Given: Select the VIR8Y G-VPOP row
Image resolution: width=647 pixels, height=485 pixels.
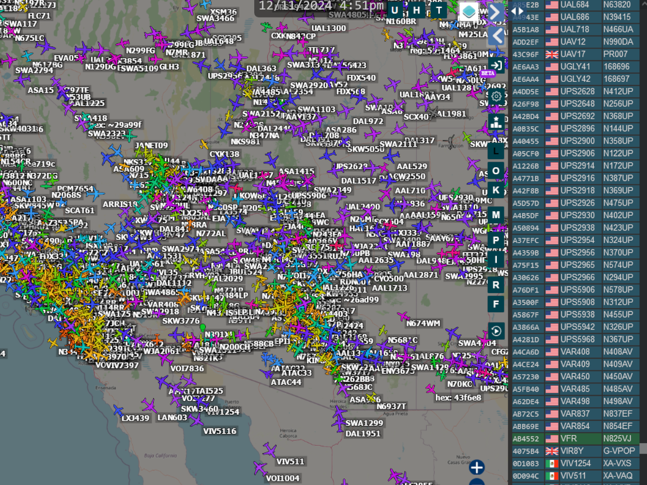Looking at the screenshot, I should [x=575, y=451].
